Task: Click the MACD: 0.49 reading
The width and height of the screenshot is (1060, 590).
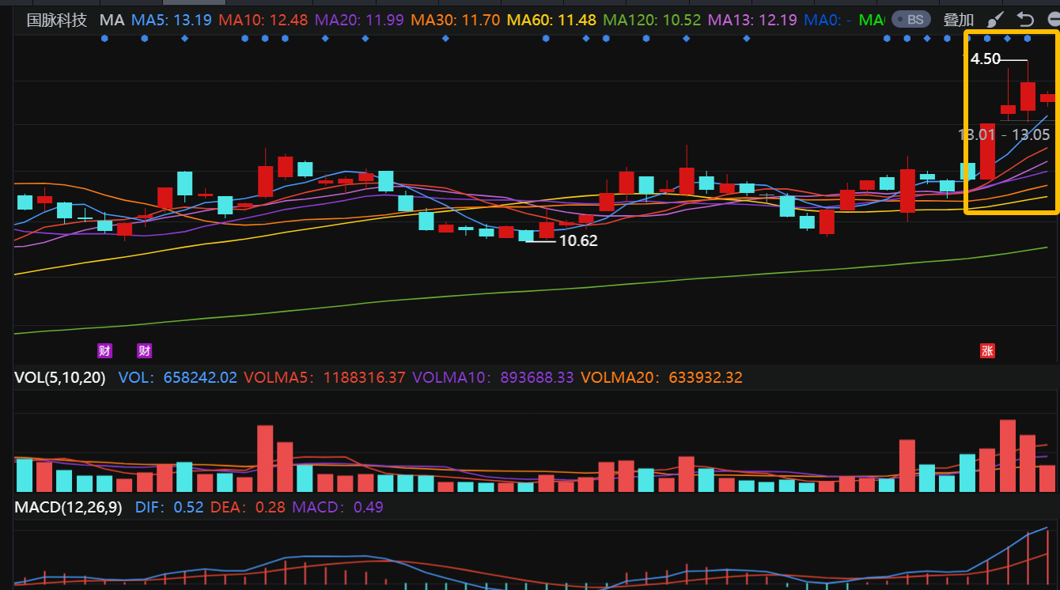Action: pyautogui.click(x=338, y=507)
